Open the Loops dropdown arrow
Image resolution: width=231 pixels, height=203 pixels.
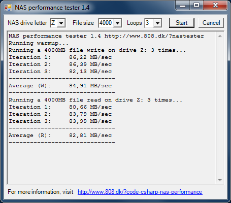click(x=157, y=23)
